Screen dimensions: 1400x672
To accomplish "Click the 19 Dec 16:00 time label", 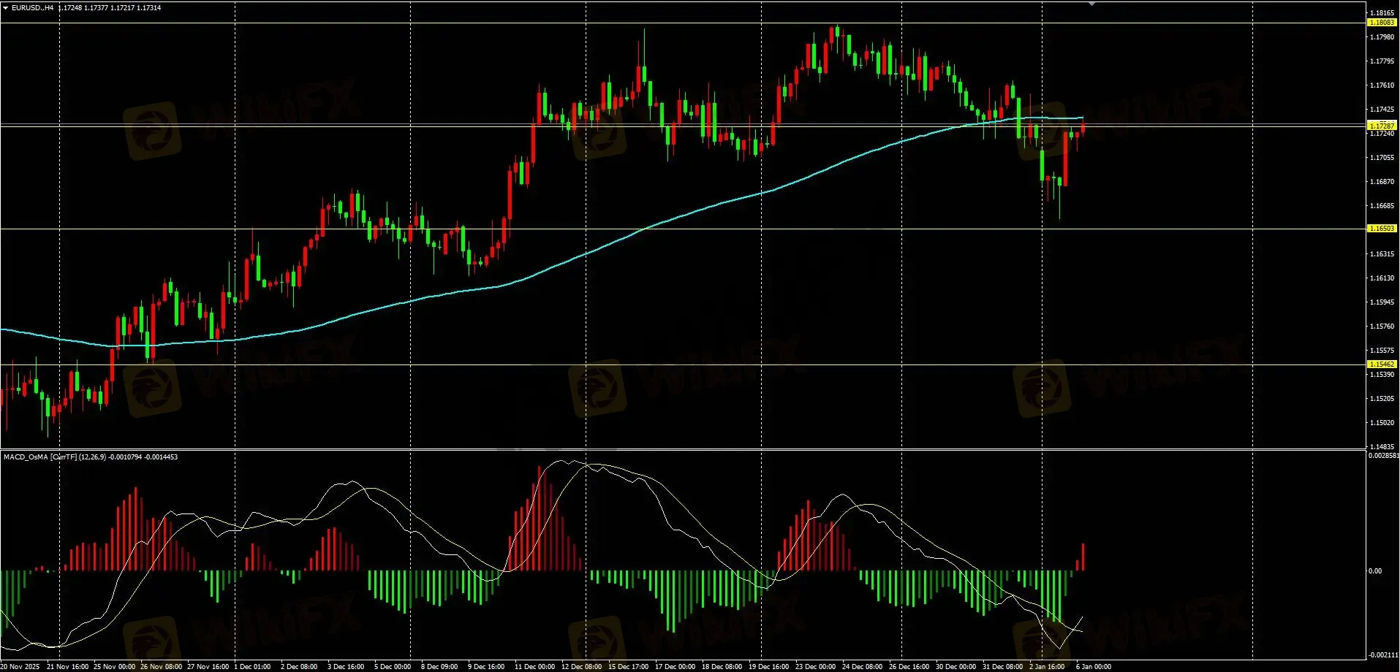I will (x=769, y=667).
